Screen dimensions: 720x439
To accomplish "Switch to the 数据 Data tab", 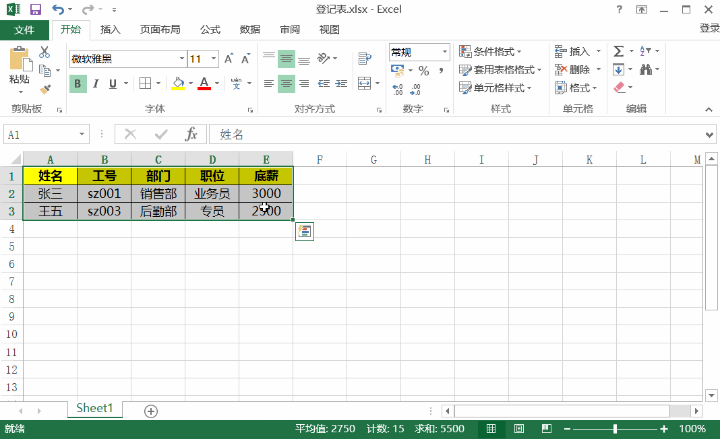I will [250, 30].
